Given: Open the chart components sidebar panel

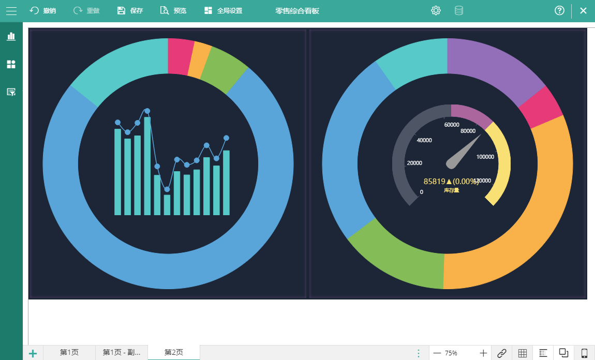Looking at the screenshot, I should (11, 36).
